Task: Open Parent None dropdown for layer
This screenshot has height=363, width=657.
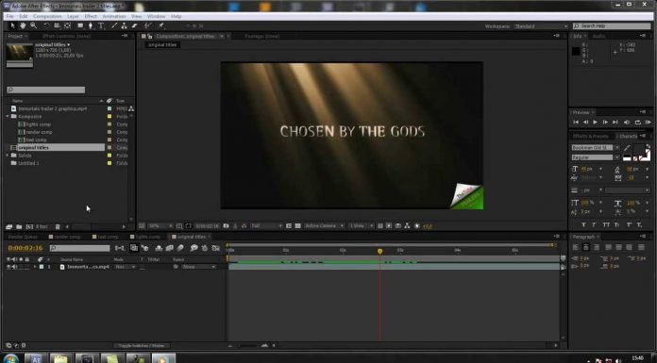Action: 199,267
